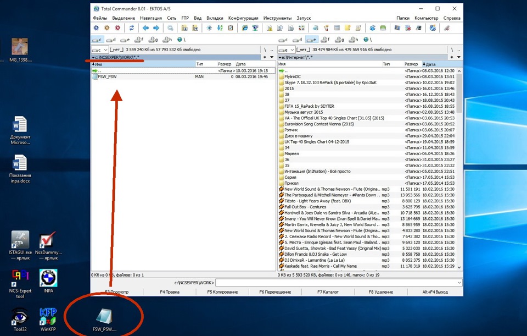Open the Выделение menu
The image size is (527, 336).
124,18
